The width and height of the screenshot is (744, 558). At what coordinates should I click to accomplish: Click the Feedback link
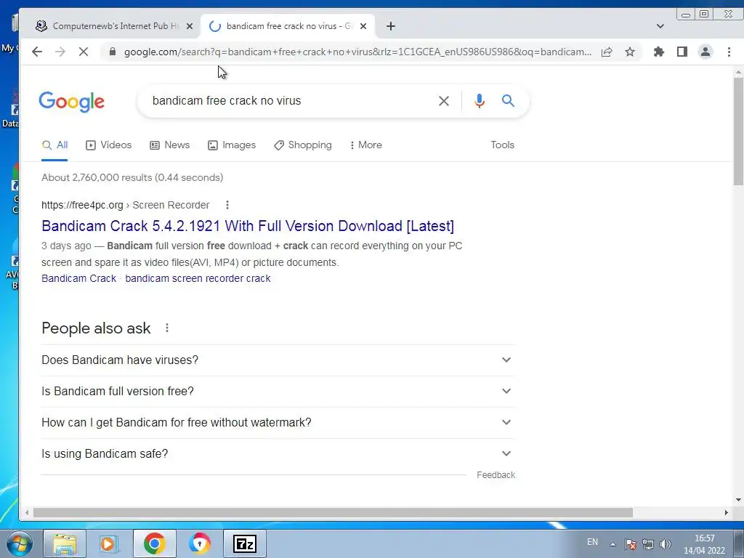(x=496, y=475)
